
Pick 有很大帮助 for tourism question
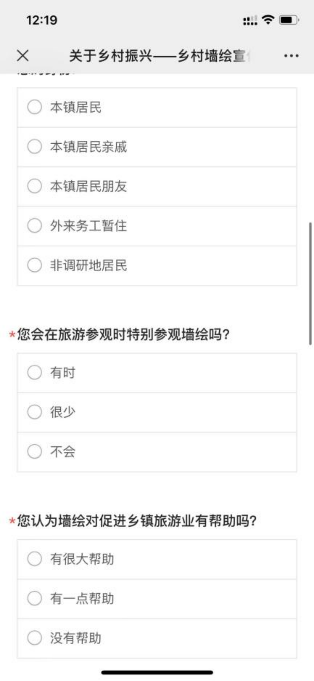[35, 559]
